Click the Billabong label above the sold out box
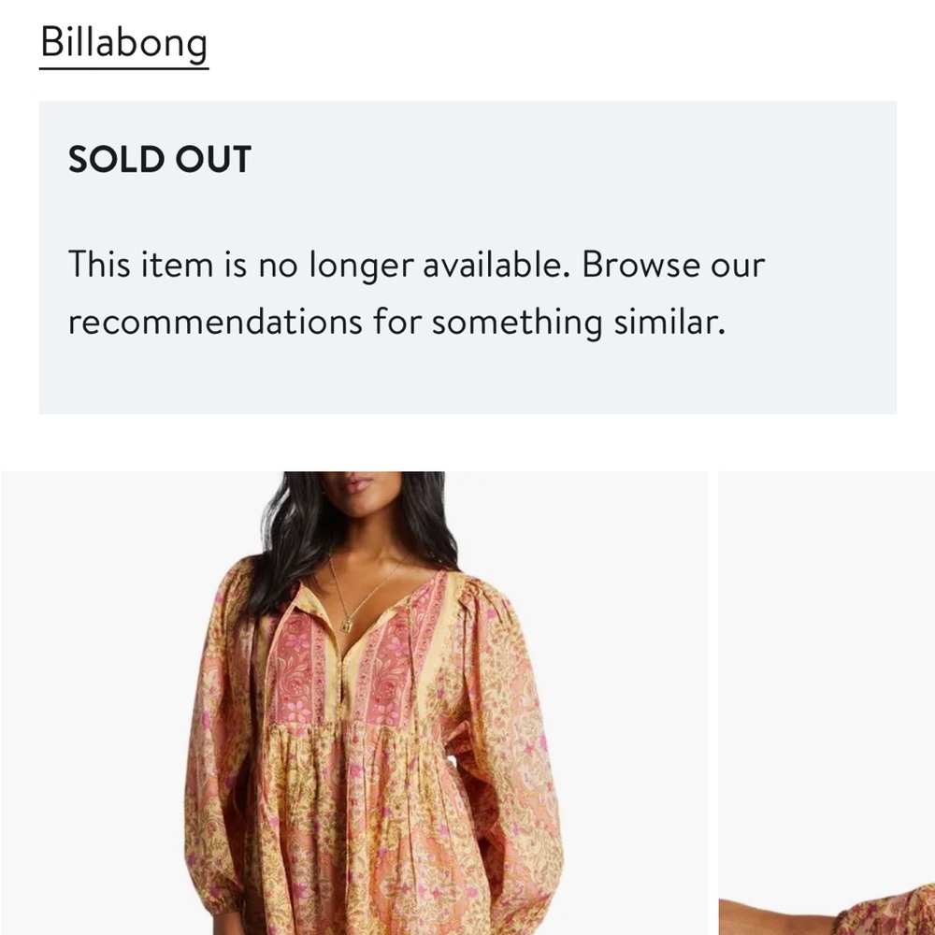The width and height of the screenshot is (935, 935). (125, 41)
